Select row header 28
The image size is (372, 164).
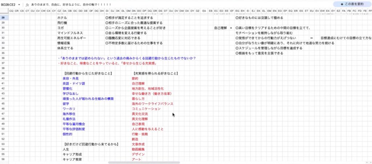pyautogui.click(x=3, y=18)
